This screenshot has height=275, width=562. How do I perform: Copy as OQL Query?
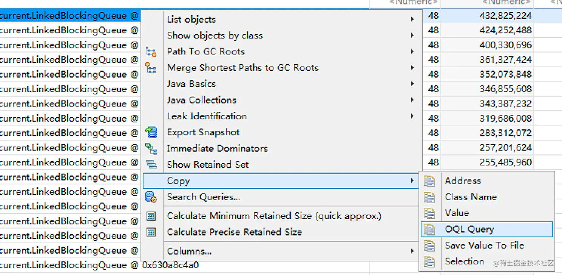[486, 230]
